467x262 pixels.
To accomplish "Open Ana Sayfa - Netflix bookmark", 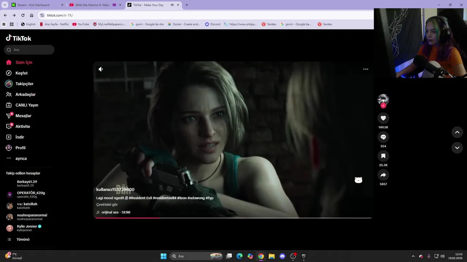I will [x=54, y=24].
